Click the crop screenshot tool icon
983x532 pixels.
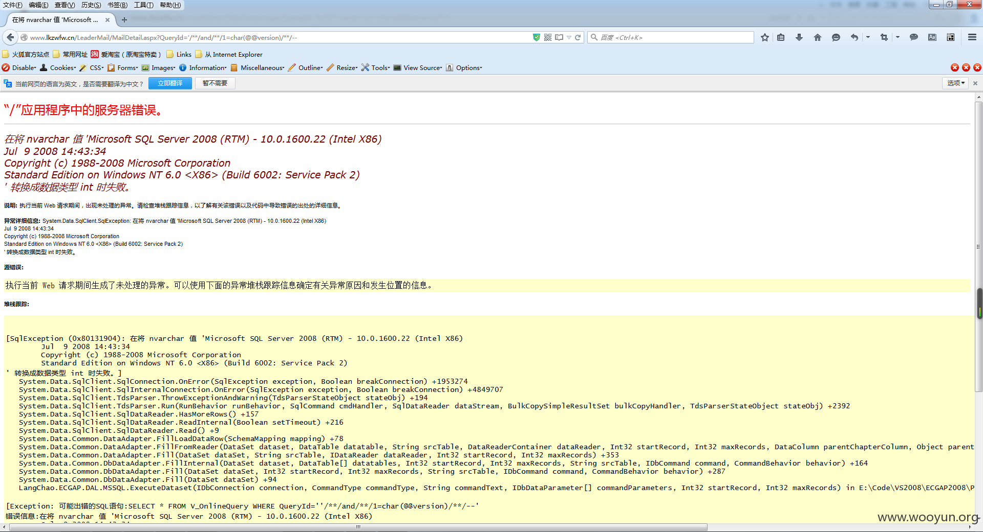click(x=884, y=37)
